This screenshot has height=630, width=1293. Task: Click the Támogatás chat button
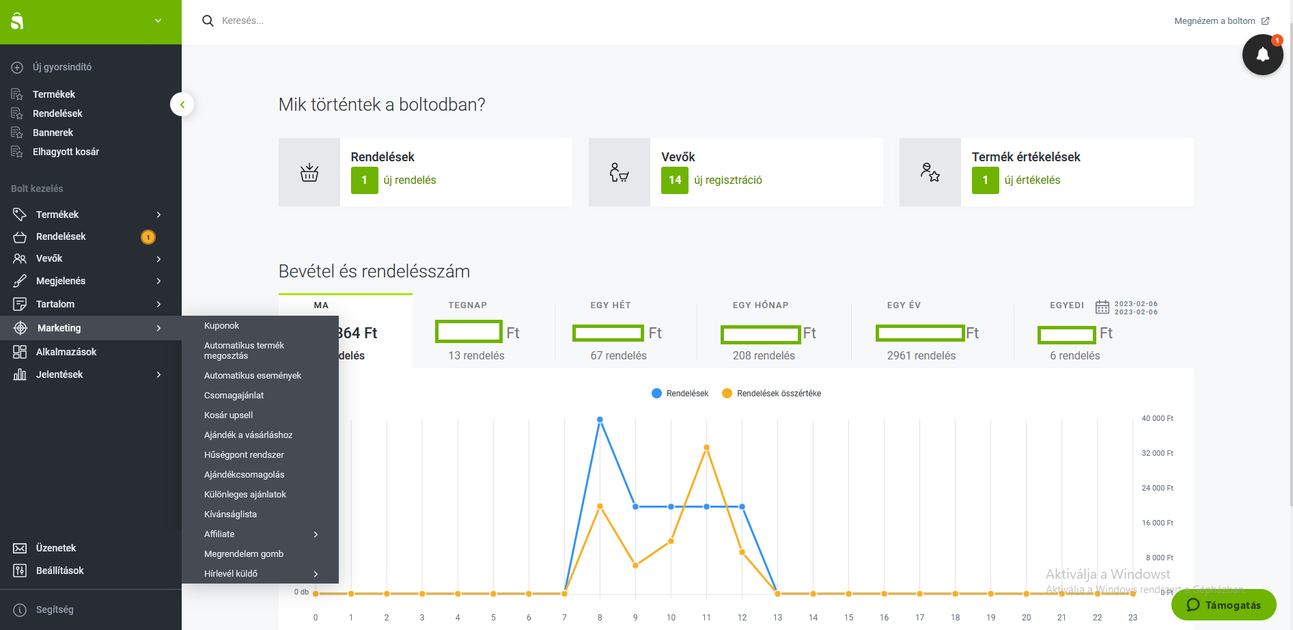click(1223, 605)
